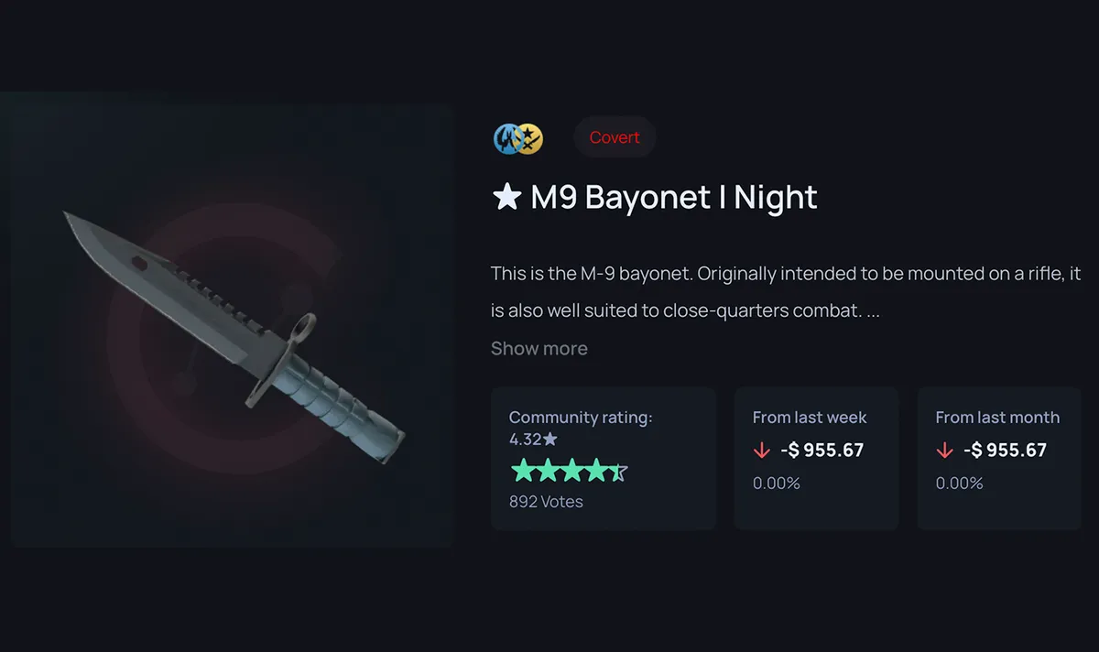This screenshot has height=652, width=1099.
Task: Click the Community rating label
Action: tap(581, 418)
